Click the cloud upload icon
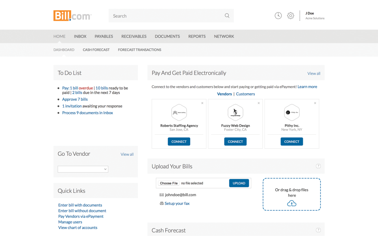 click(291, 203)
